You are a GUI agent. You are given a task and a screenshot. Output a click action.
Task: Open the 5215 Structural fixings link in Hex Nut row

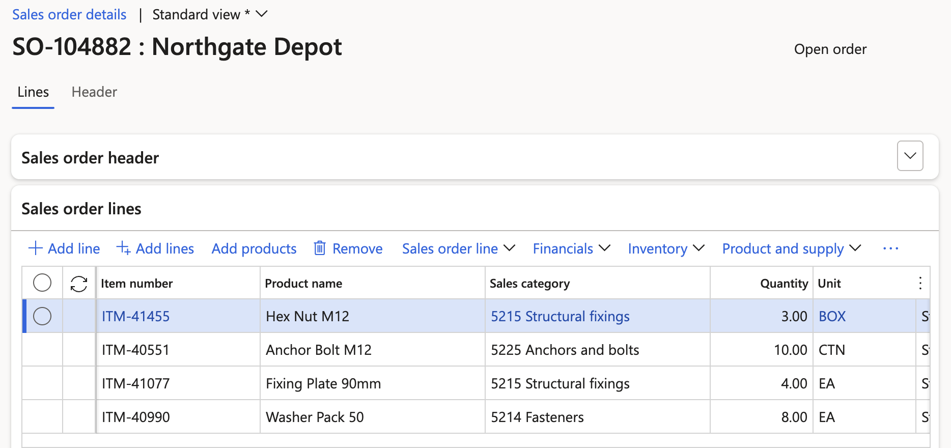[x=560, y=316]
